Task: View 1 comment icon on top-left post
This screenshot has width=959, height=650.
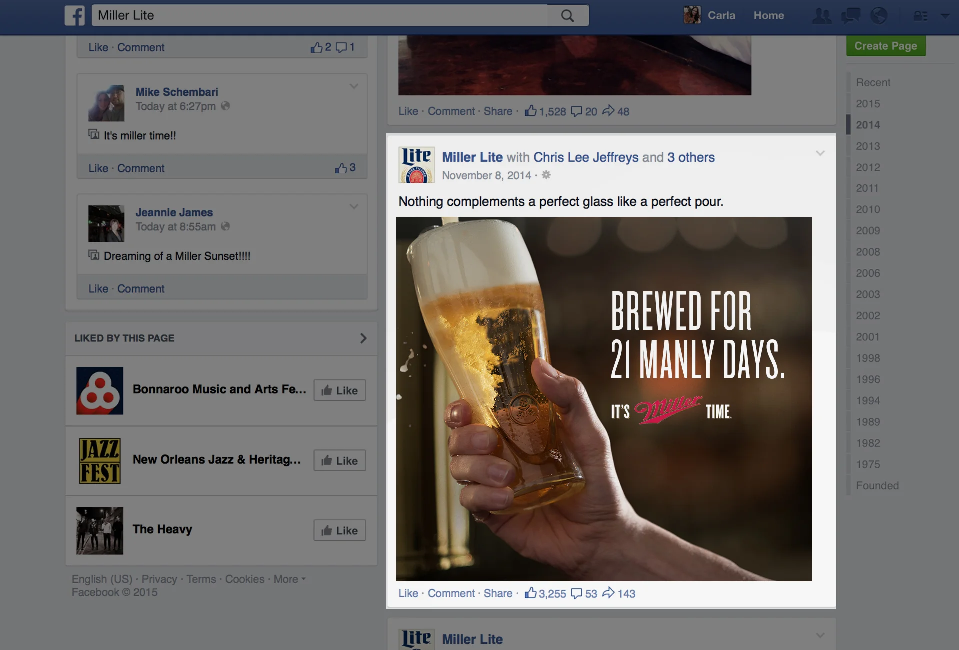Action: pos(345,47)
